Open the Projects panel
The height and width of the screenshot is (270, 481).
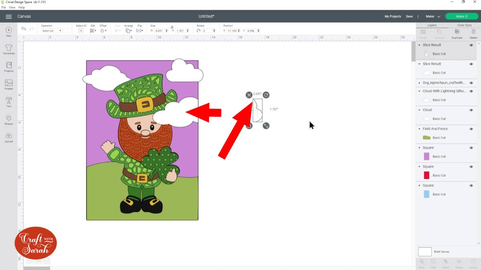pyautogui.click(x=8, y=67)
